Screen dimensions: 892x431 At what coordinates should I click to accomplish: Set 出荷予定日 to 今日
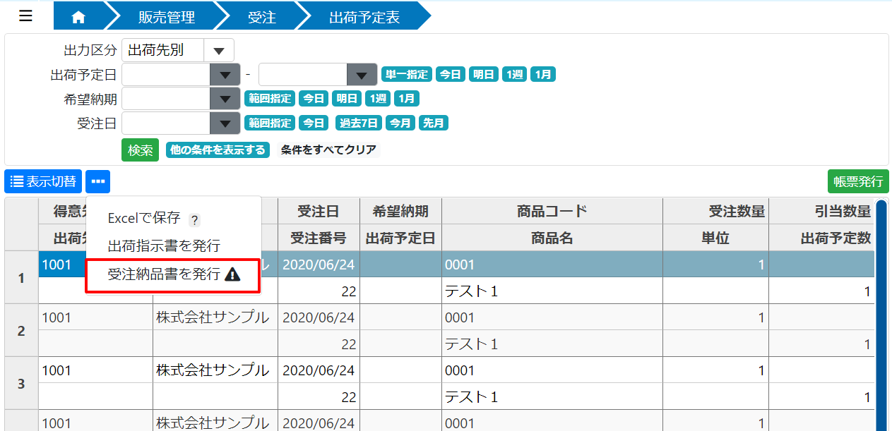(x=451, y=74)
